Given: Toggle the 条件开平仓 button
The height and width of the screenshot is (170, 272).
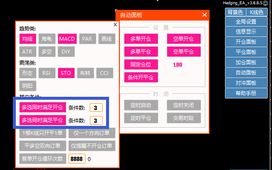Looking at the screenshot, I should (141, 78).
